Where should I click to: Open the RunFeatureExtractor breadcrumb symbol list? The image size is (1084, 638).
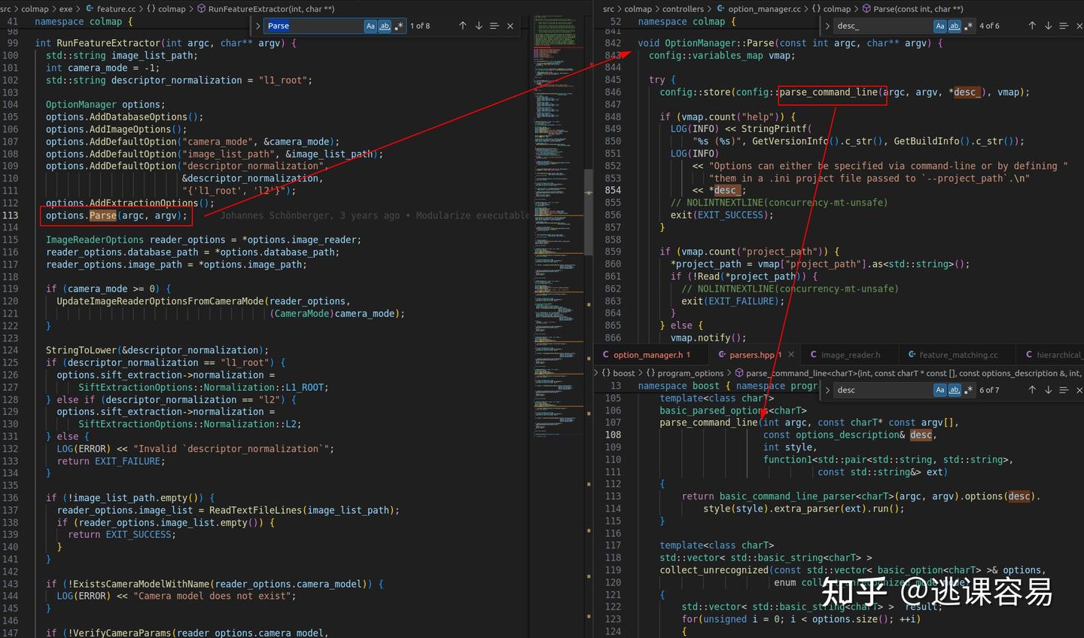(x=266, y=9)
